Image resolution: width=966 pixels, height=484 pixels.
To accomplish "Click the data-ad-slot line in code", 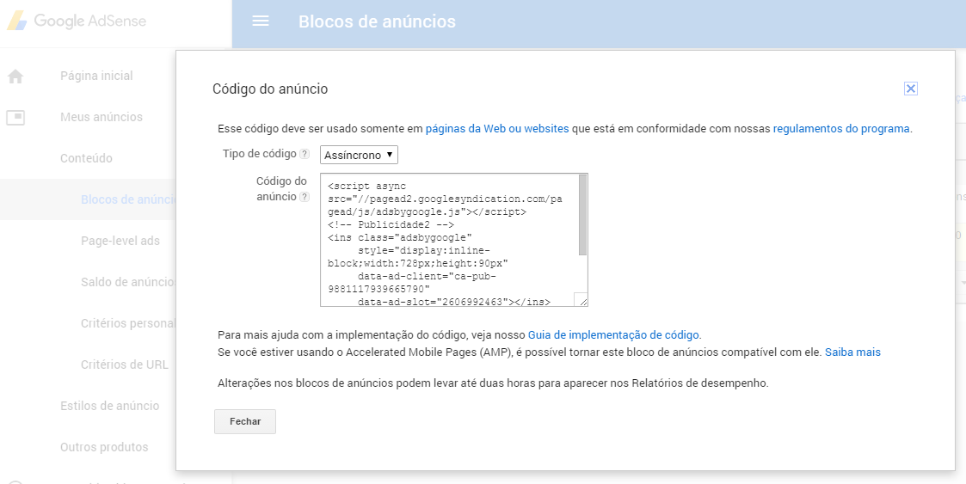I will pos(454,302).
